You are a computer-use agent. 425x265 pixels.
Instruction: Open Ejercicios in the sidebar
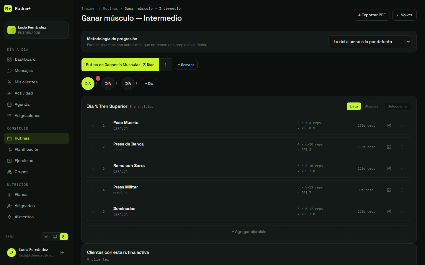click(36, 161)
